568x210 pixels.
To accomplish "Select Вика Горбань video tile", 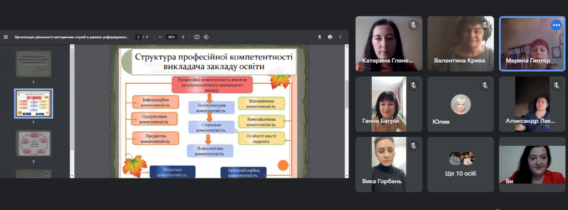I will pos(389,165).
